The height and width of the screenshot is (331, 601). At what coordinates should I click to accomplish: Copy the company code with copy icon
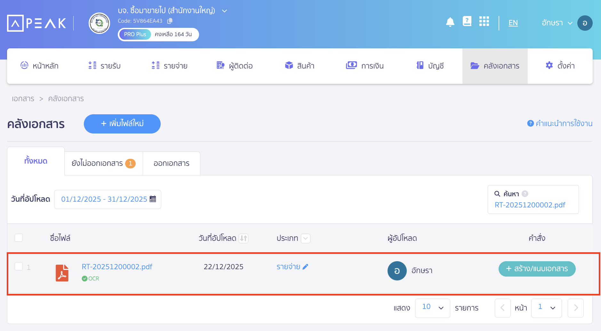click(x=170, y=21)
